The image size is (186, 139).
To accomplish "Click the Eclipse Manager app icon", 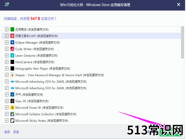I will coord(12,42).
